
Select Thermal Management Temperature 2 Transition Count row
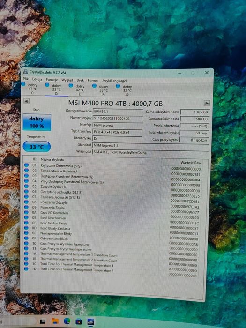[x=111, y=260]
